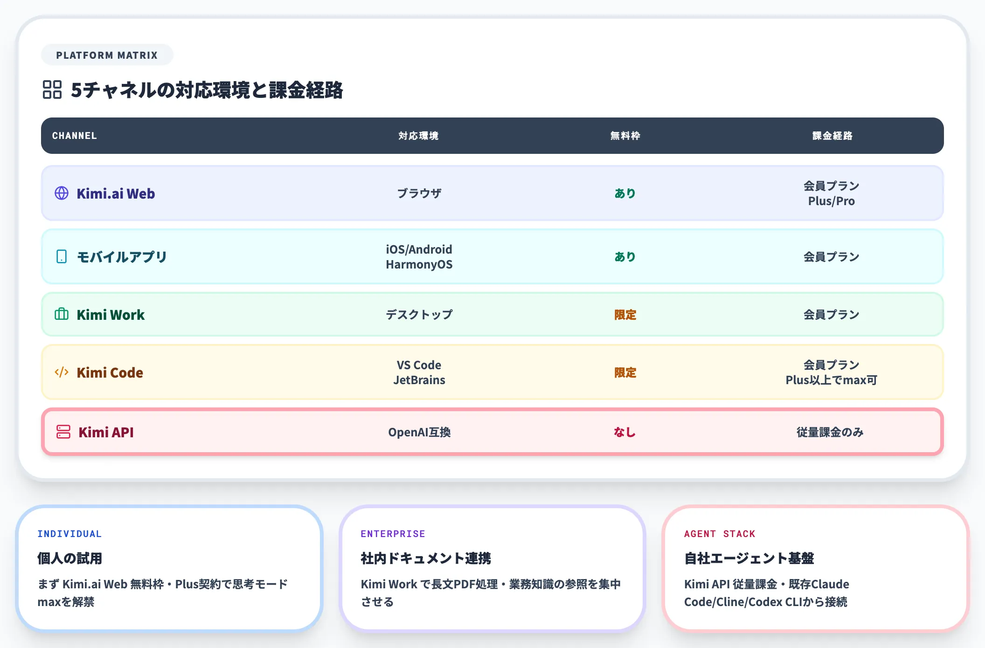Click the INDIVIDUAL label
This screenshot has height=648, width=985.
[x=69, y=534]
